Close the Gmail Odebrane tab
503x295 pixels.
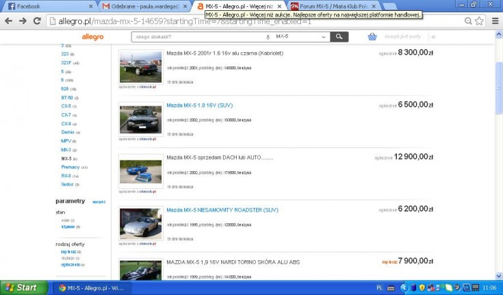185,6
